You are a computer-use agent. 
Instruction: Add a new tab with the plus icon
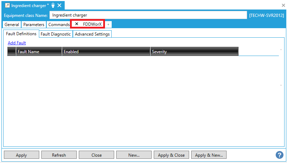pos(108,24)
